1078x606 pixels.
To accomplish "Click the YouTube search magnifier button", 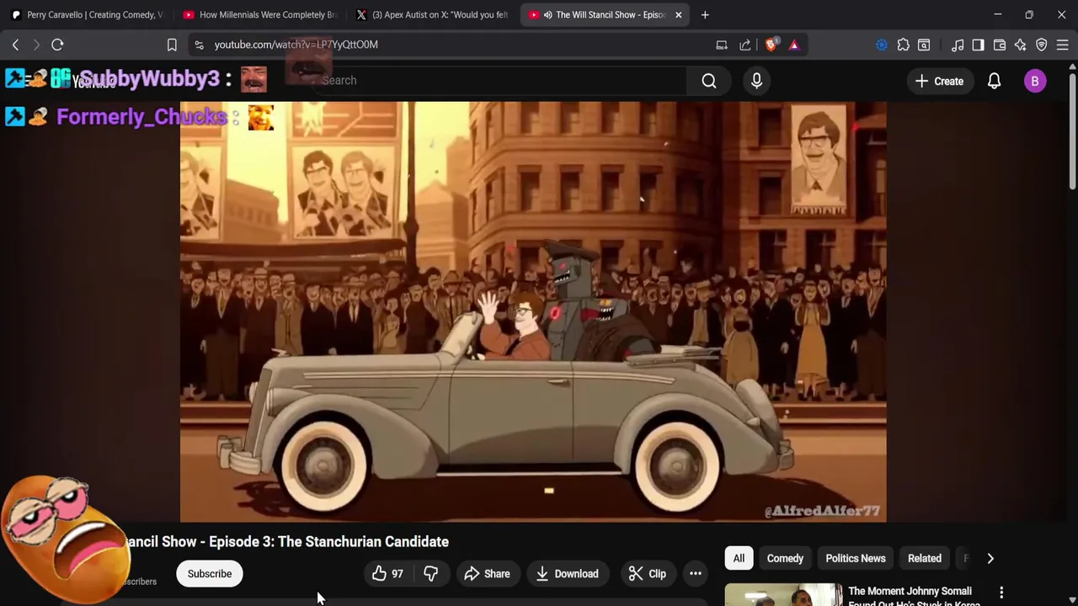I will tap(709, 81).
